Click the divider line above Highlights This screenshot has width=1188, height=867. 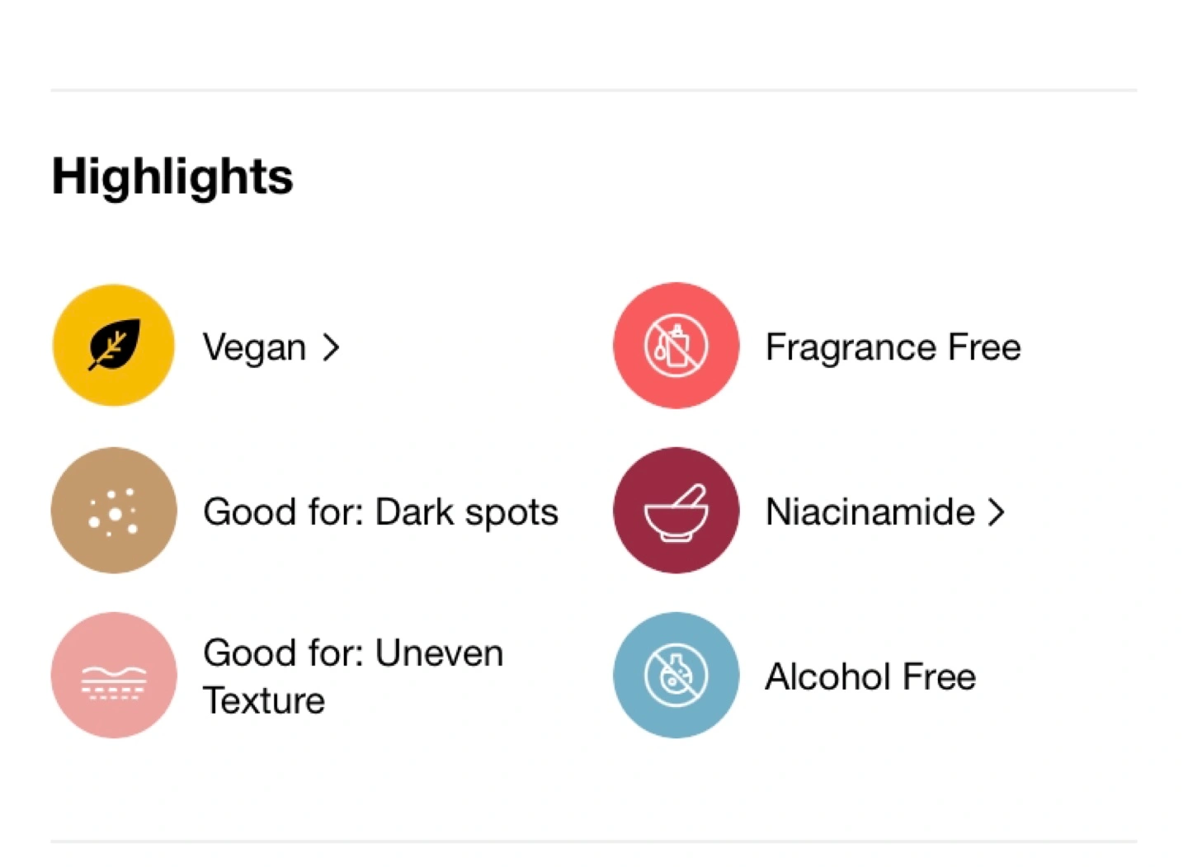coord(594,89)
